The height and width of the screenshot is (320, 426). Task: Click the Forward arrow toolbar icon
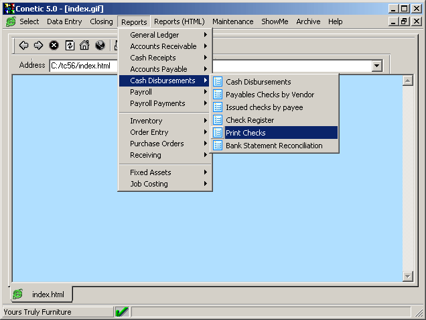(38, 46)
